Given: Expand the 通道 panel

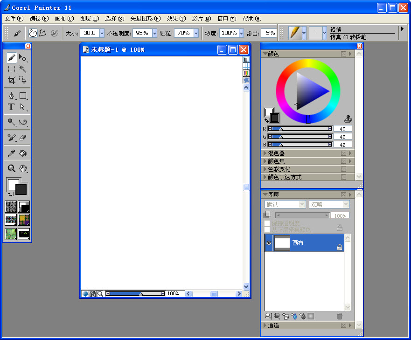Looking at the screenshot, I should [x=275, y=325].
